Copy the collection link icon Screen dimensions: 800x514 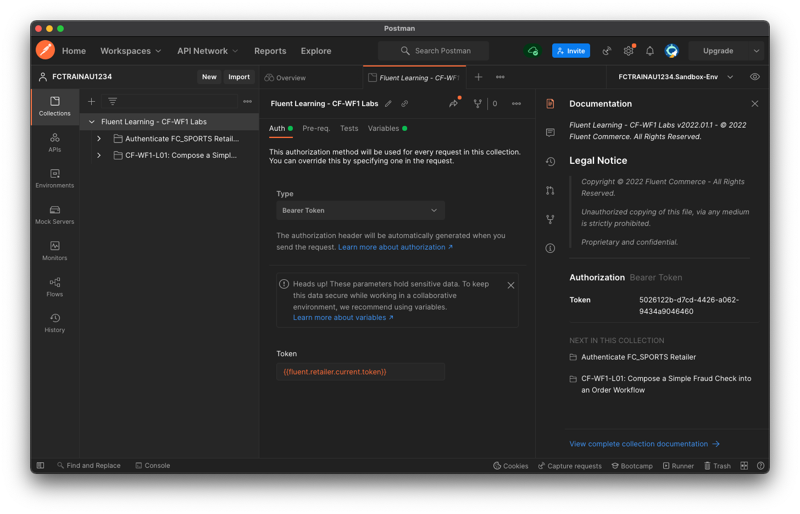coord(405,103)
